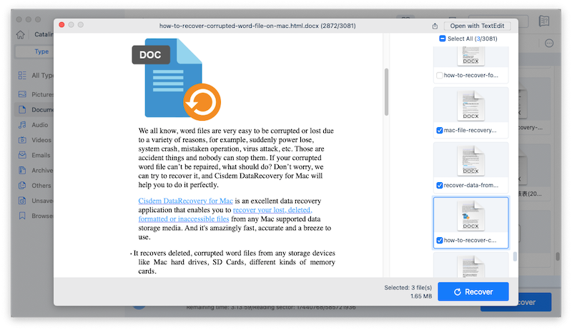The height and width of the screenshot is (330, 572).
Task: Click the background window vertical scrollbar
Action: click(x=558, y=256)
